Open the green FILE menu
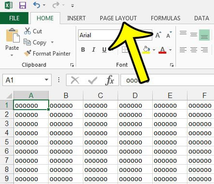The height and width of the screenshot is (184, 214). 14,18
